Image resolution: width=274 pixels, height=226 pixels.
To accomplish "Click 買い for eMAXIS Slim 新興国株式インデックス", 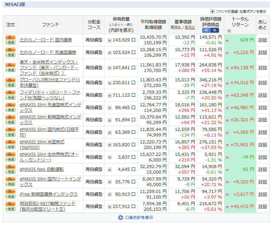I will click(11, 117).
